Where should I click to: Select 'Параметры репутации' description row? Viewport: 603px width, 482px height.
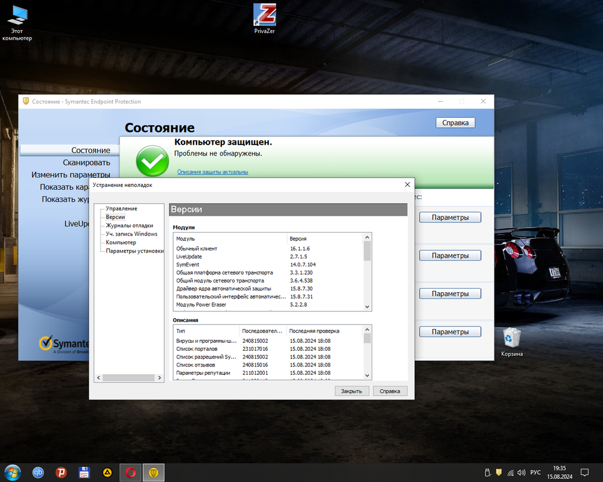(x=268, y=373)
